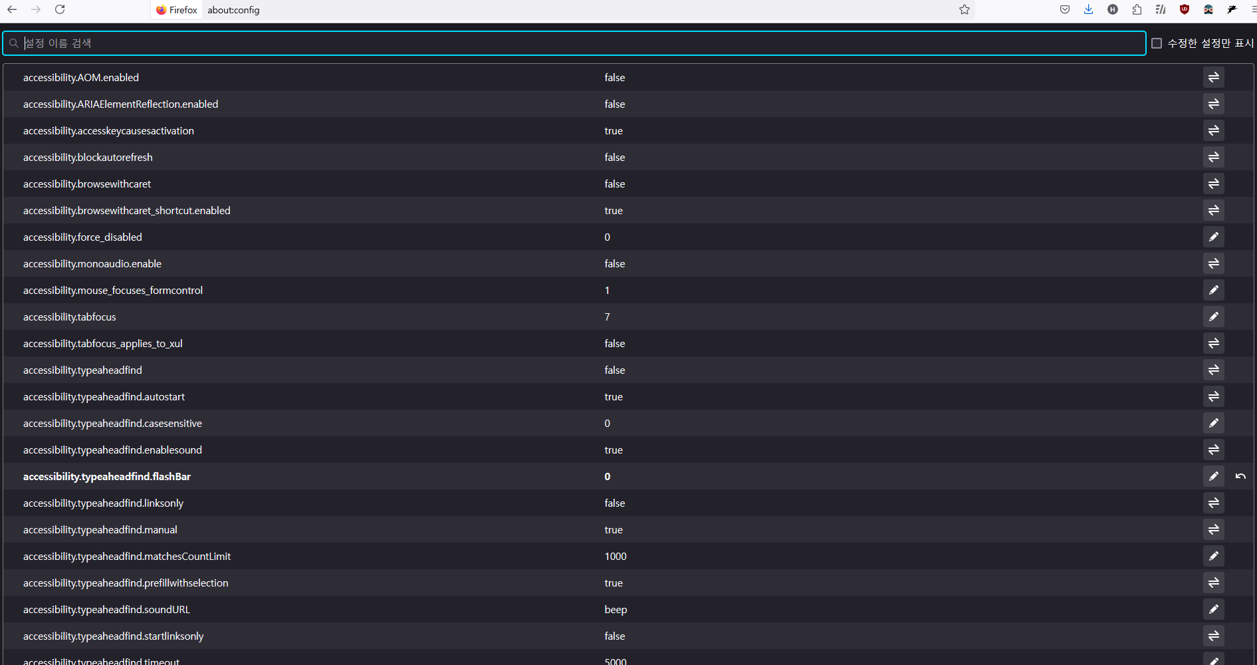Screen dimensions: 1257x665
Task: Click the Firefox identity label in the URL bar
Action: (177, 9)
